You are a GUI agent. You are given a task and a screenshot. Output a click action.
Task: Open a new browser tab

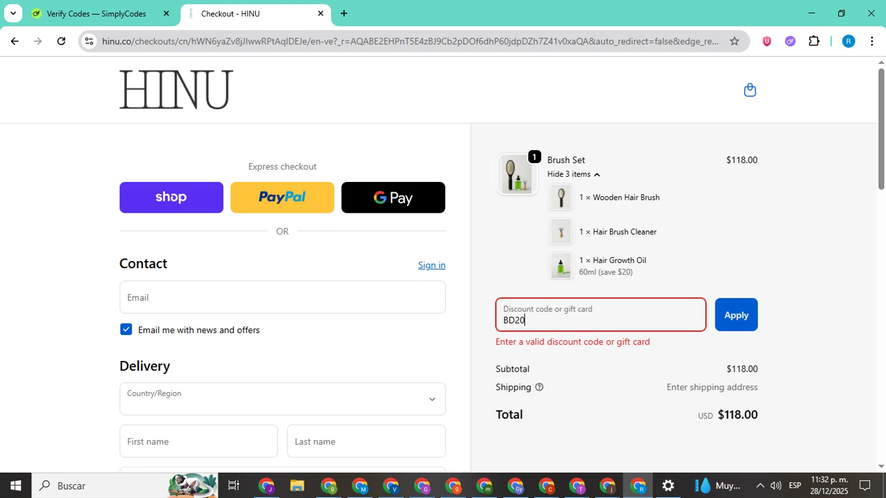pyautogui.click(x=344, y=14)
